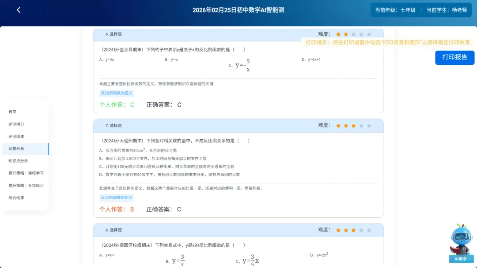477x268 pixels.
Task: Click the 7. 选择题 header
Action: 114,126
